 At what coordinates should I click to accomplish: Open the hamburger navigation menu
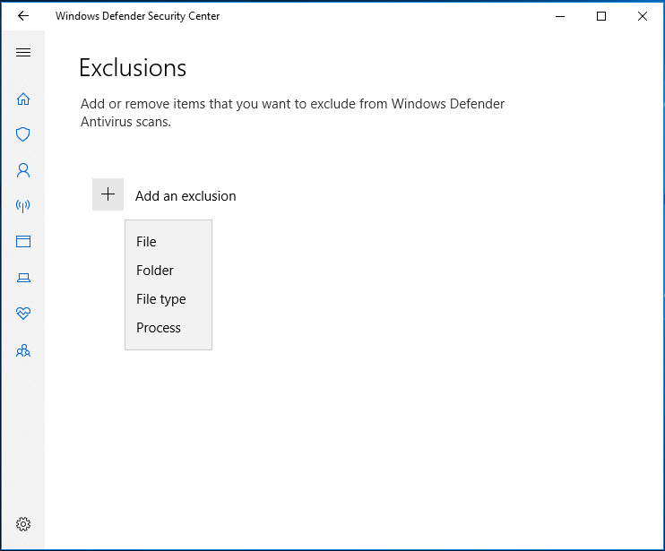click(23, 53)
